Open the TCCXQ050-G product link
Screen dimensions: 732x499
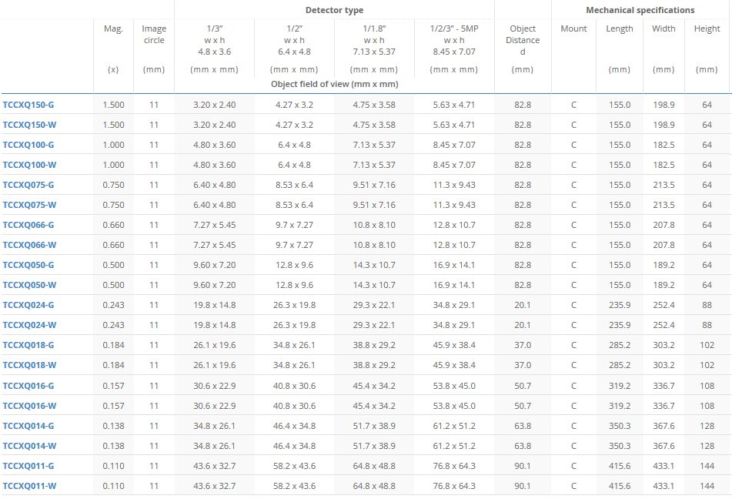[28, 265]
